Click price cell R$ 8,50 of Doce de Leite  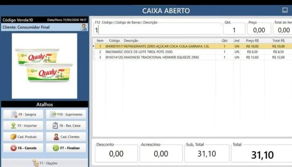click(252, 52)
